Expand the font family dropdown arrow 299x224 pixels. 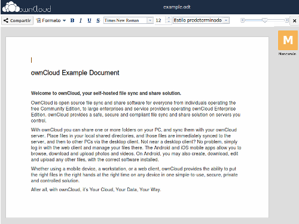pos(150,20)
